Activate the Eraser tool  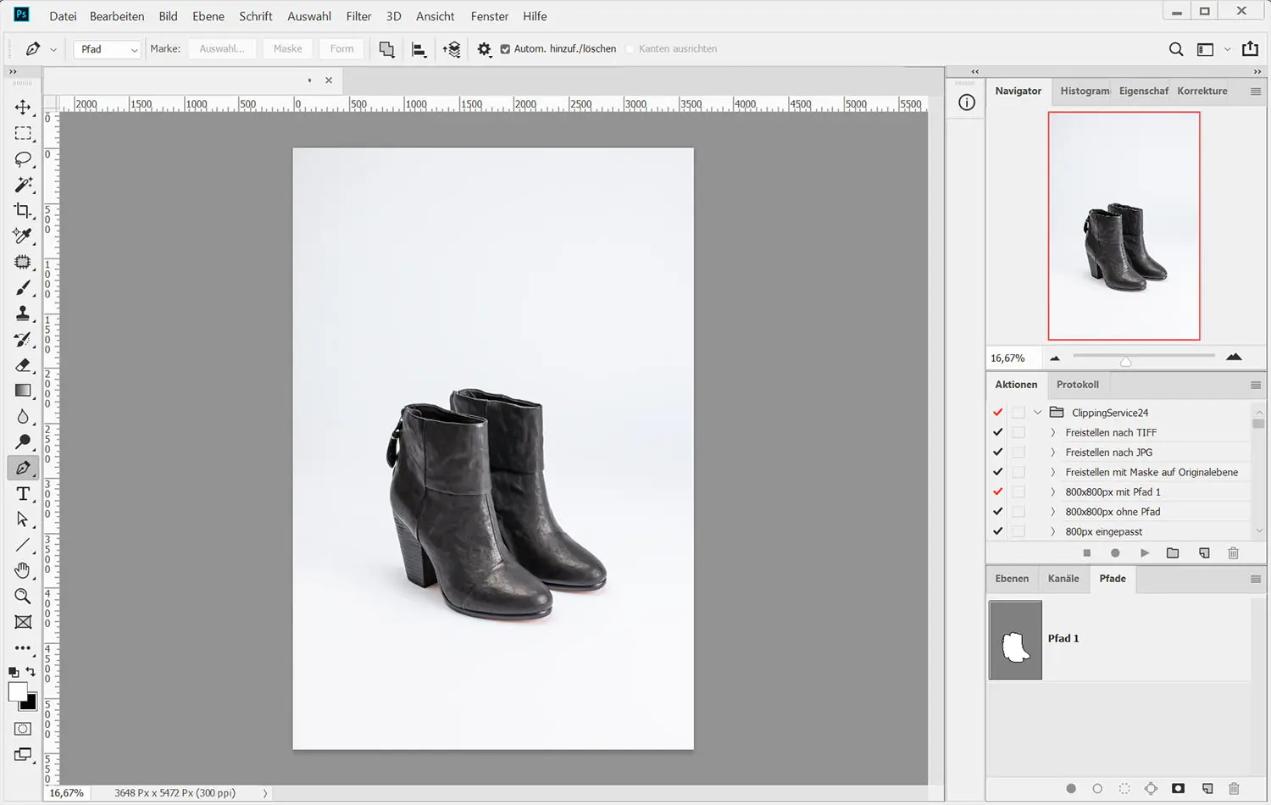(x=23, y=365)
